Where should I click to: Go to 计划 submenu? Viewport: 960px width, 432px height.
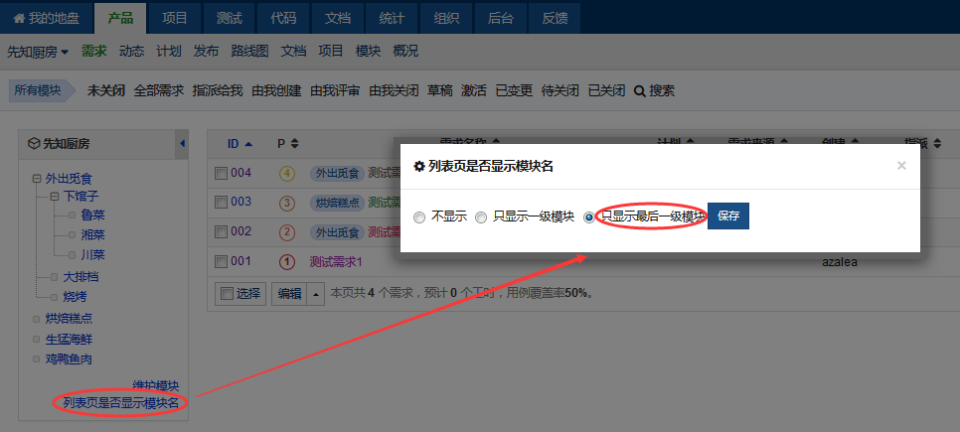(169, 52)
